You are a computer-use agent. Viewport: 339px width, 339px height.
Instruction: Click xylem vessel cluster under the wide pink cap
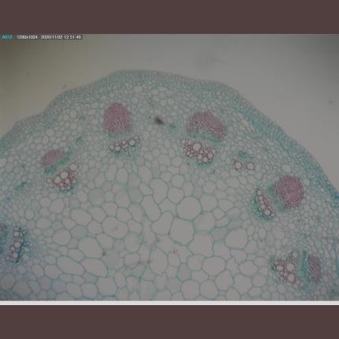pos(198,151)
